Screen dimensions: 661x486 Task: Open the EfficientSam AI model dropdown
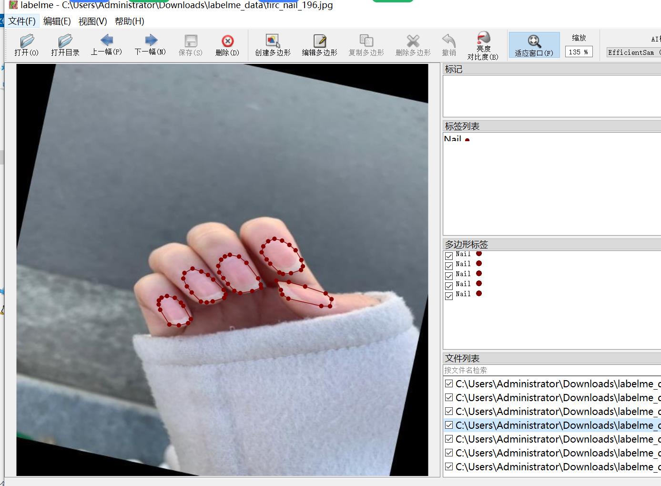(633, 52)
